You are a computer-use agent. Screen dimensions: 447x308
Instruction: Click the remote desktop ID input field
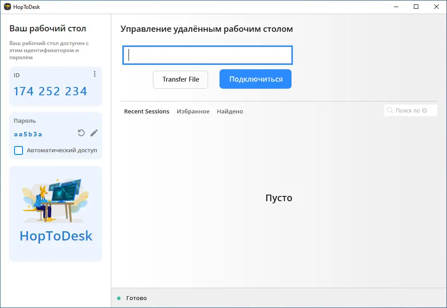tap(208, 55)
